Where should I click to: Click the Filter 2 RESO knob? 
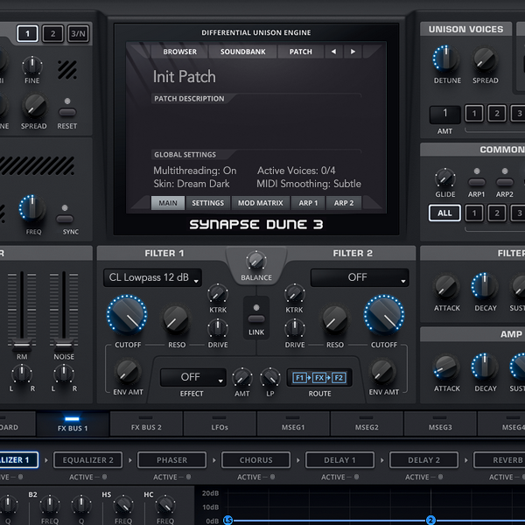(x=335, y=320)
